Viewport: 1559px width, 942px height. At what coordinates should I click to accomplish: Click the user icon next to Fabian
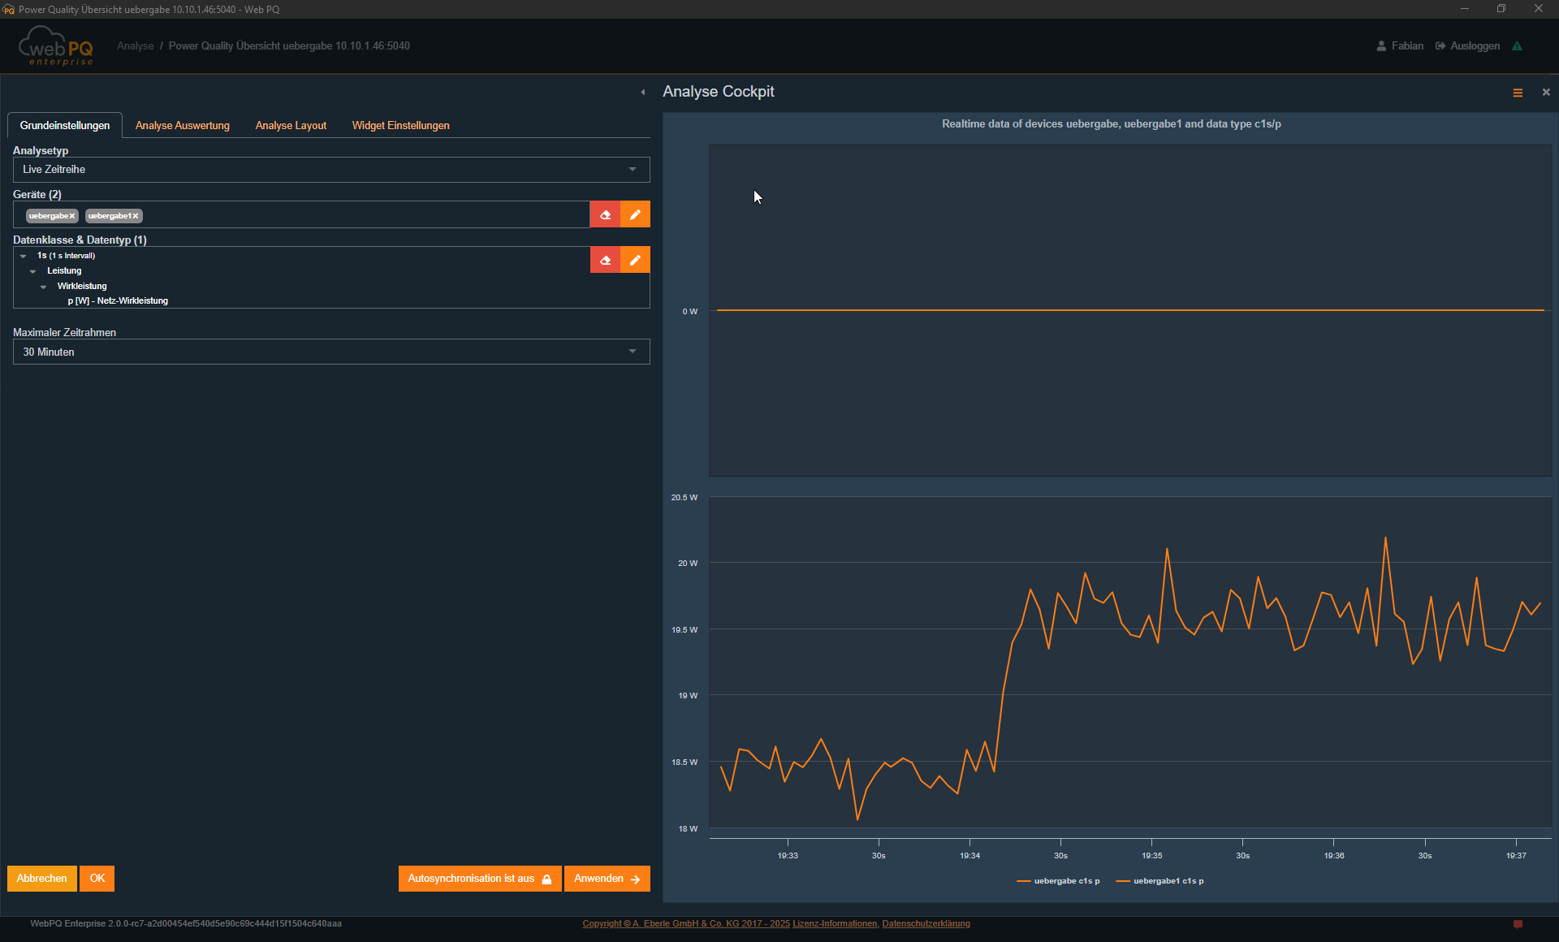pos(1380,45)
